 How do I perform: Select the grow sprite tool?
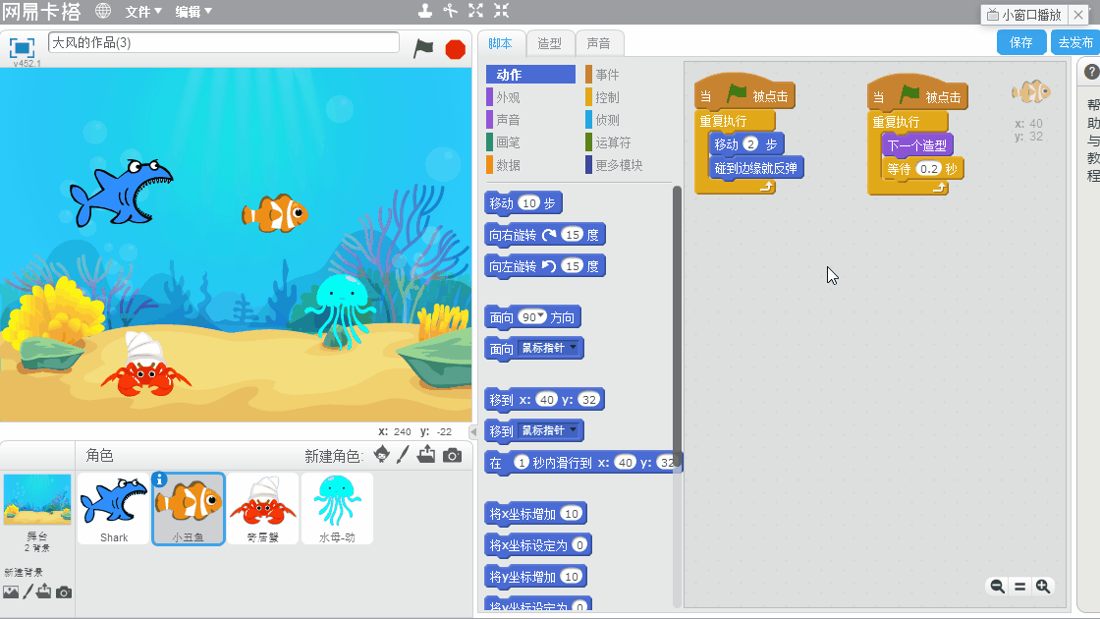tap(475, 11)
